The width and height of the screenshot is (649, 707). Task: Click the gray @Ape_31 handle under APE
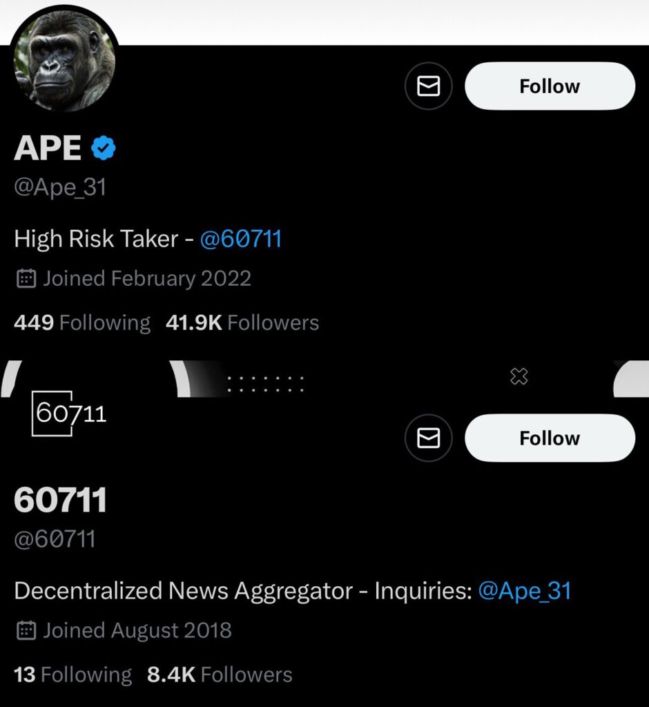(60, 188)
